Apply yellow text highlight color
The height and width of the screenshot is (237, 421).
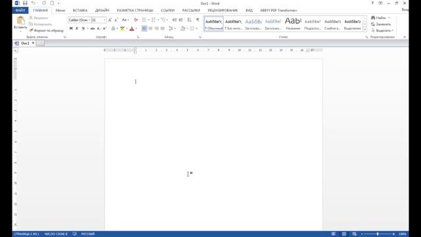pos(122,28)
